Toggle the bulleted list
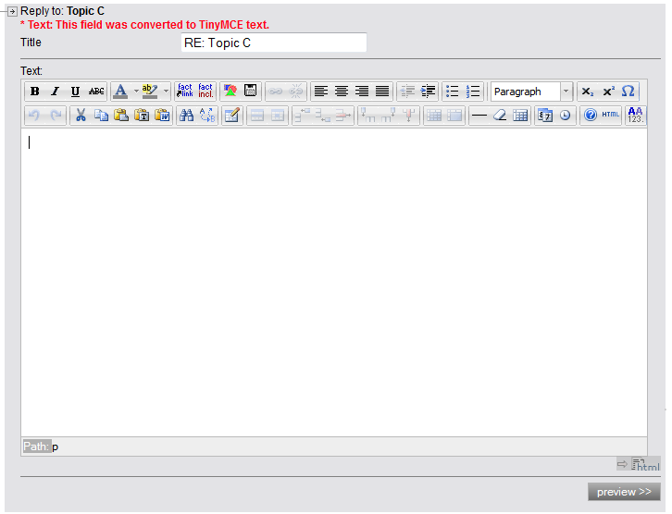The height and width of the screenshot is (514, 672). (x=452, y=92)
